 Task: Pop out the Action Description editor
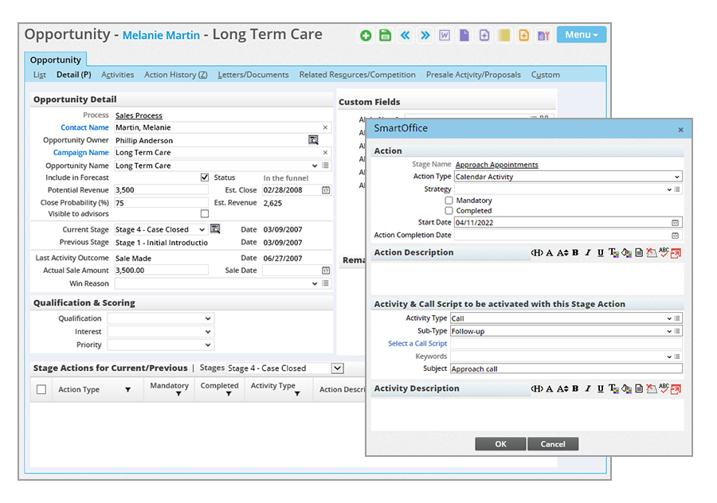tap(676, 253)
